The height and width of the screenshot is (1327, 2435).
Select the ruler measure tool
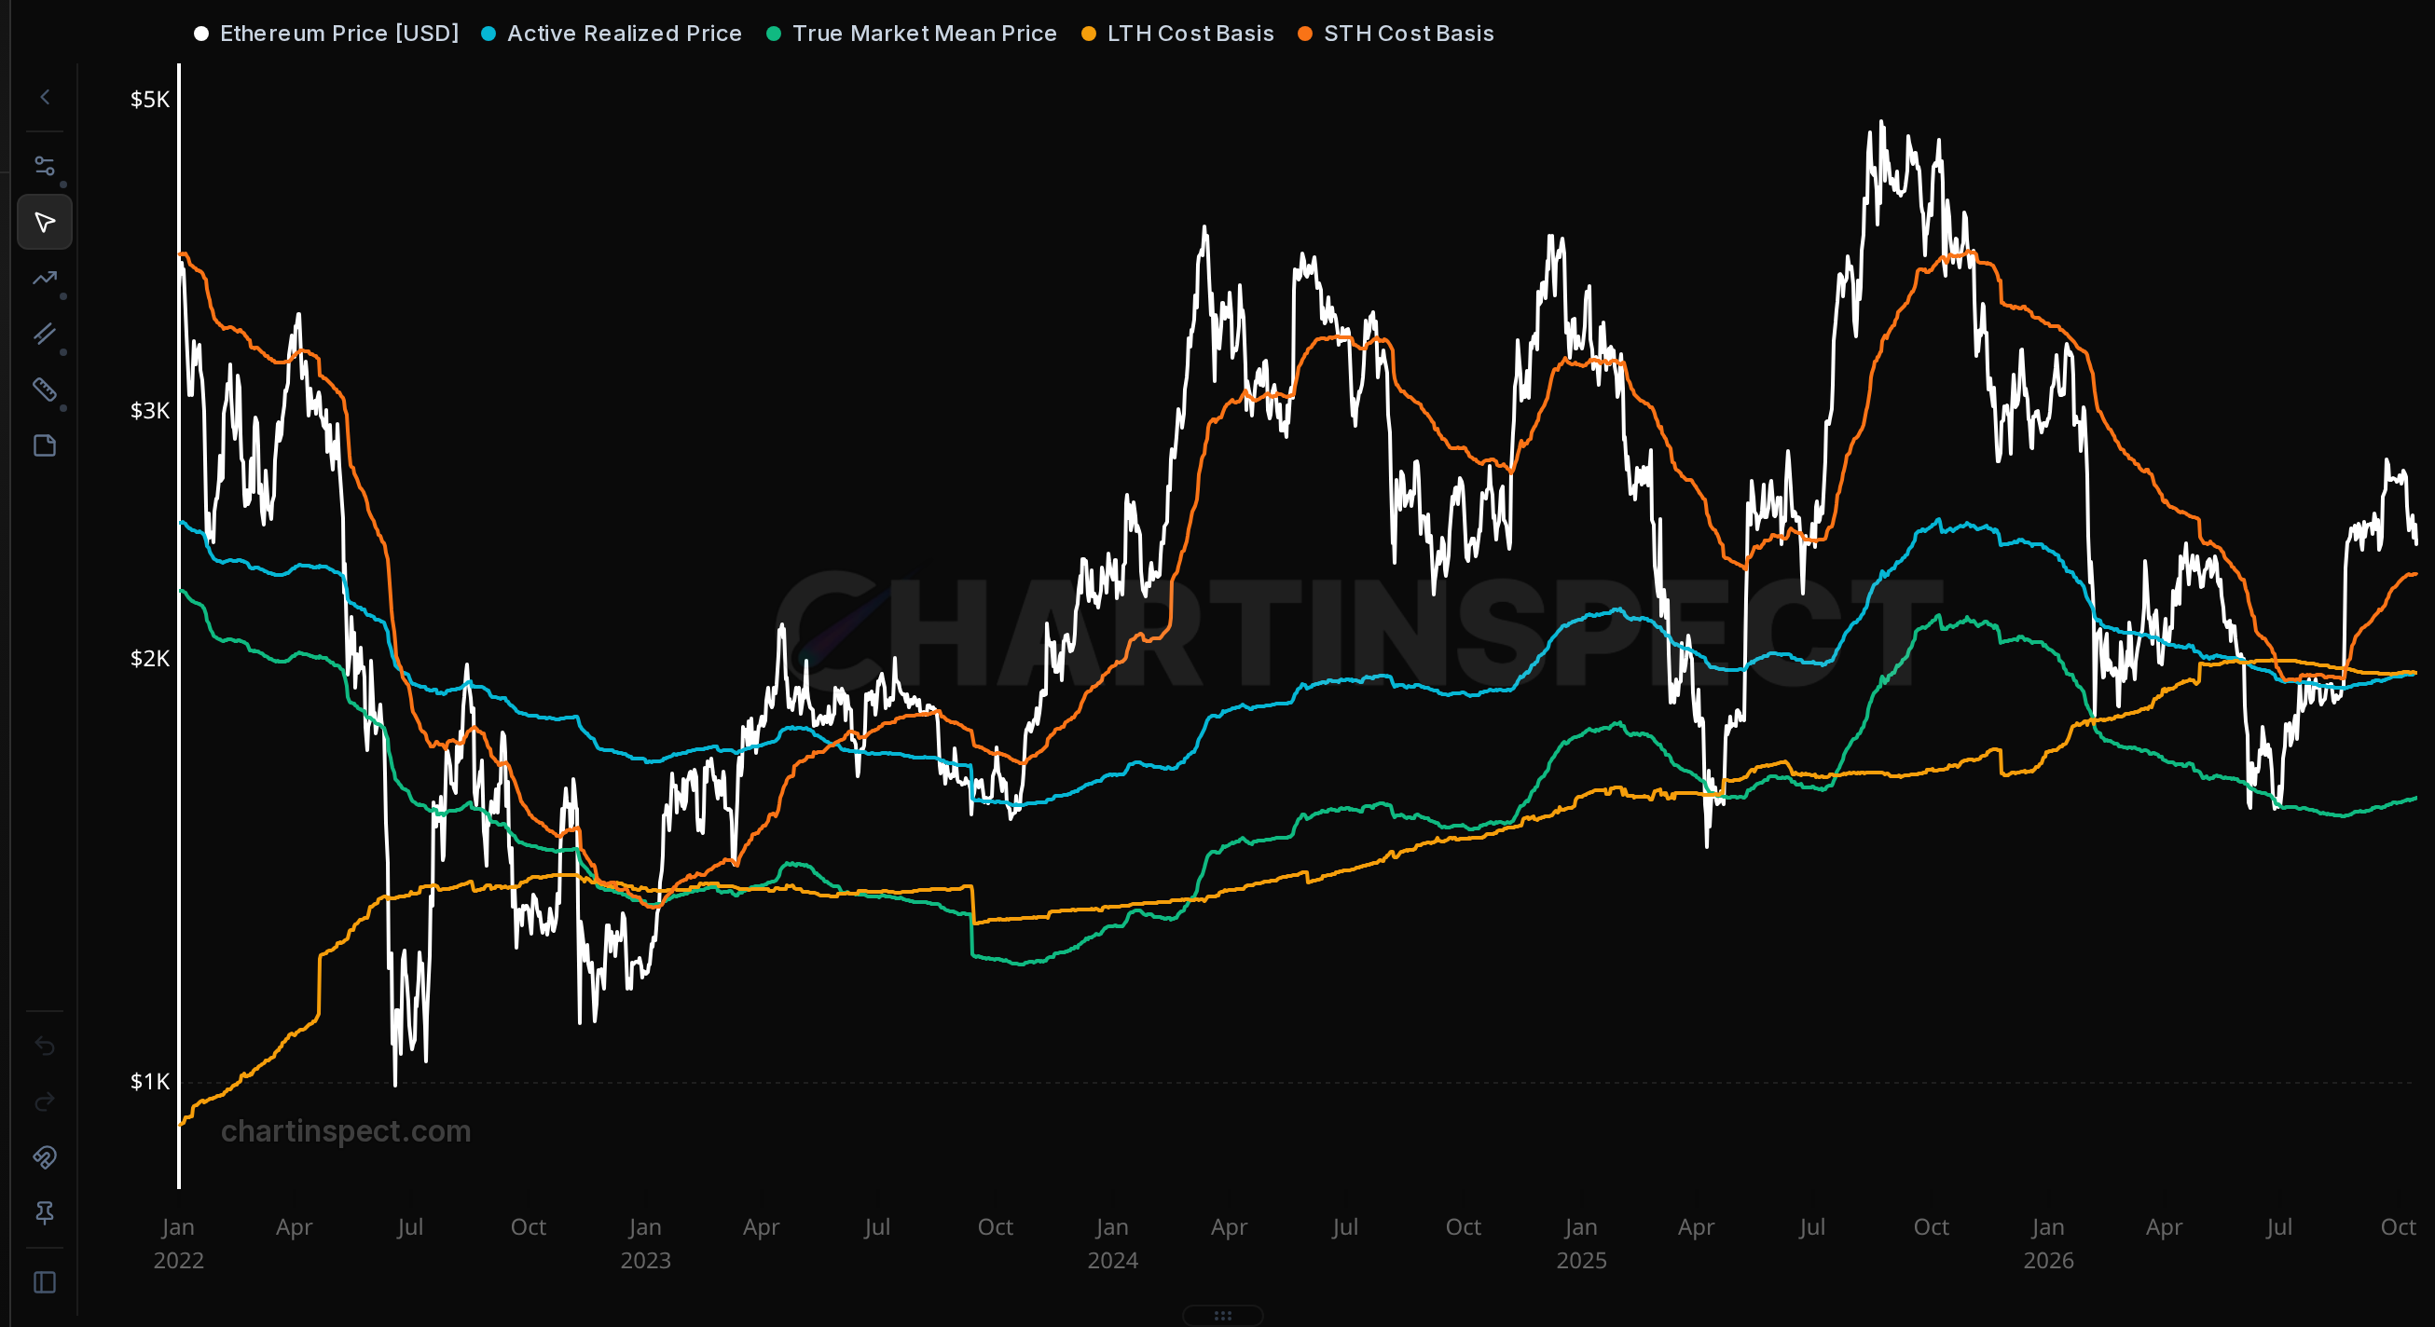(45, 390)
